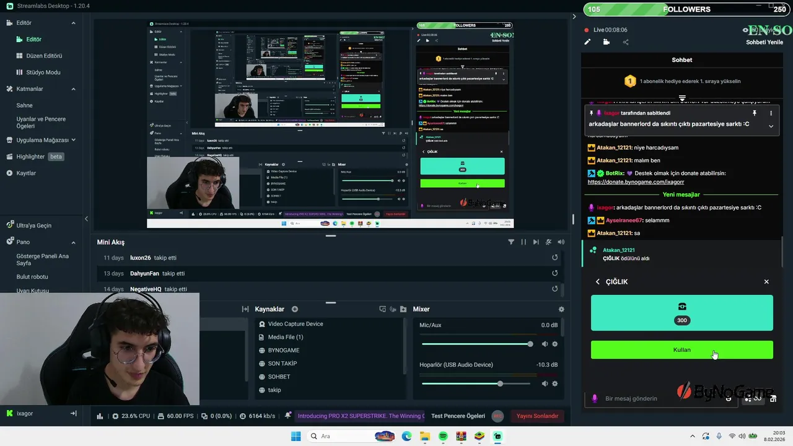Click the scene transitions icon beside Kaynaklar

click(245, 309)
